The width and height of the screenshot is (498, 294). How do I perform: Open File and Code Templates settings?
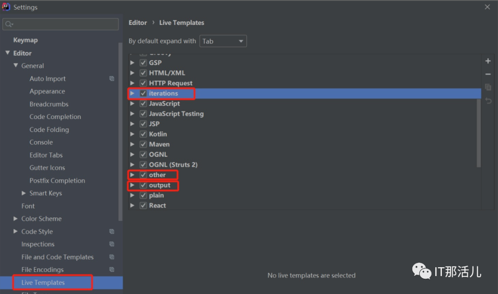coord(57,257)
